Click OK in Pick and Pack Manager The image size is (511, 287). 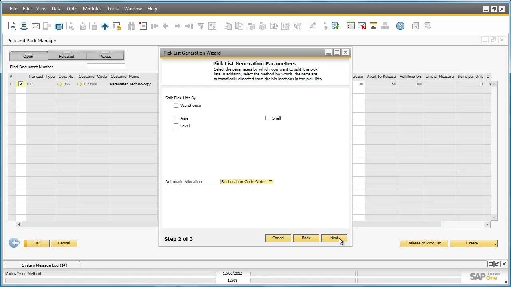click(36, 243)
